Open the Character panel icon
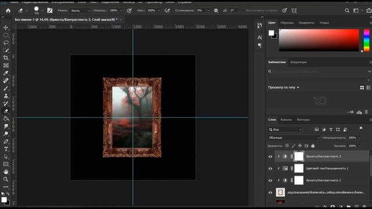 (x=260, y=37)
